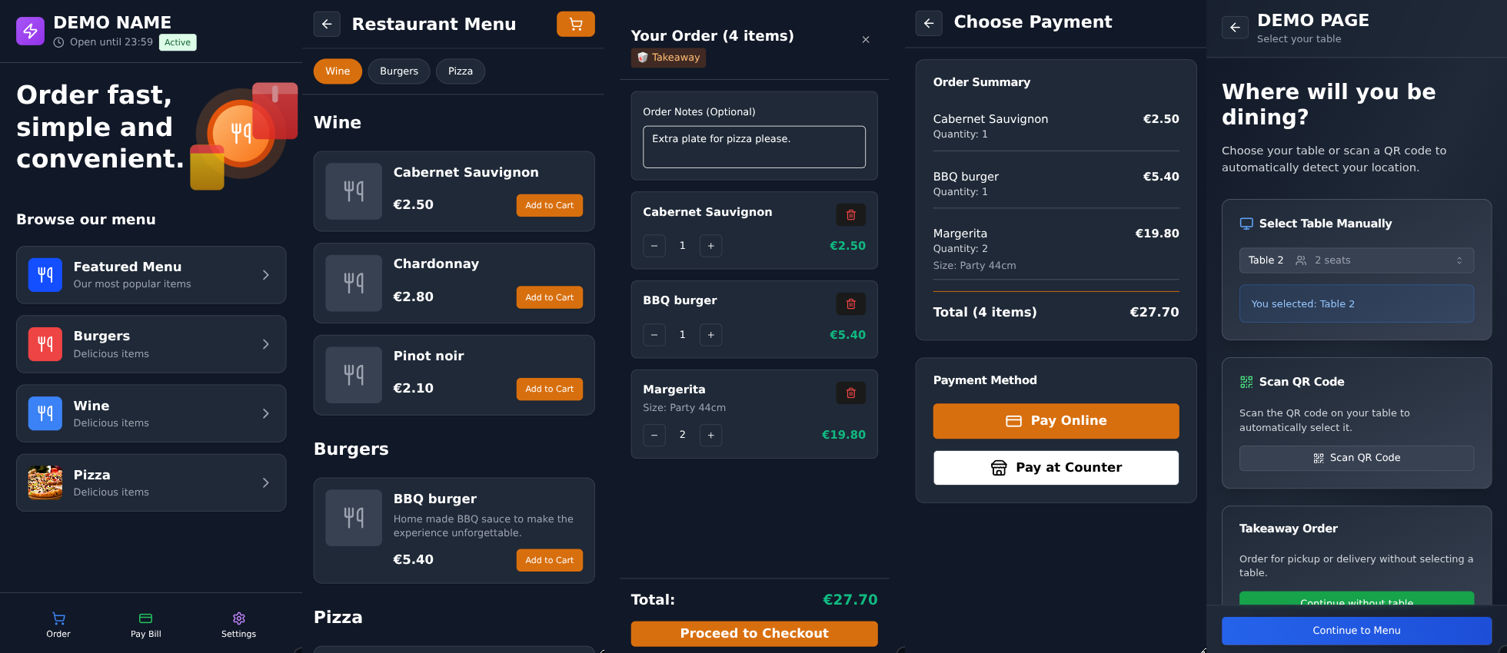Increase Cabernet Sauvignon quantity
The image size is (1507, 653).
pyautogui.click(x=711, y=246)
